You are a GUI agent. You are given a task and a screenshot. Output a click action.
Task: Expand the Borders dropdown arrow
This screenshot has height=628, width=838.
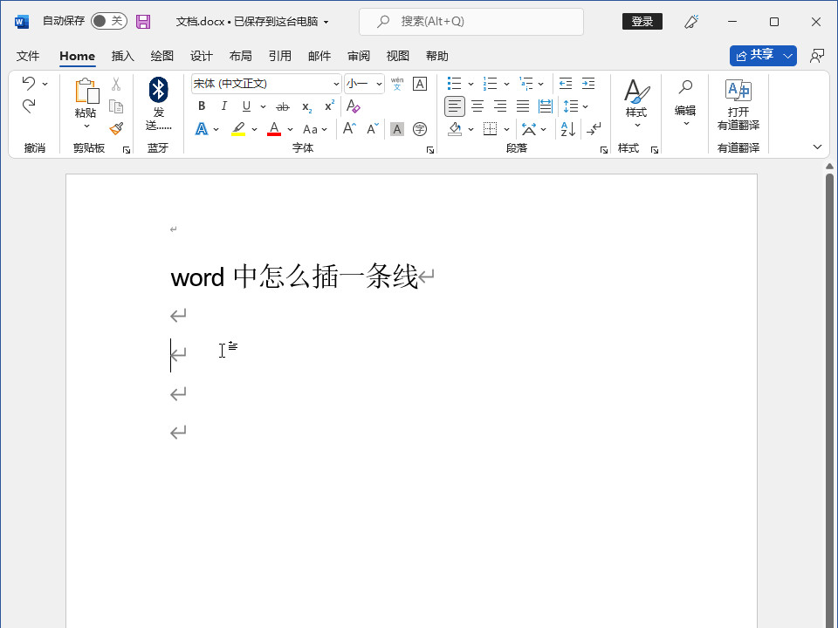[x=506, y=129]
